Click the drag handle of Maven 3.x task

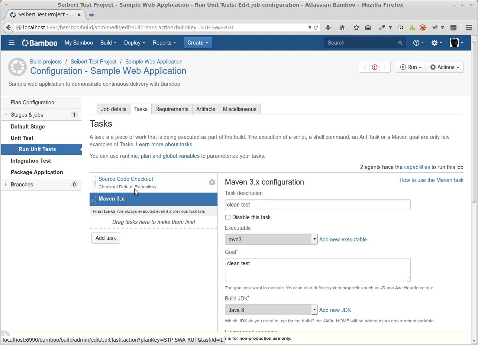[x=94, y=199]
